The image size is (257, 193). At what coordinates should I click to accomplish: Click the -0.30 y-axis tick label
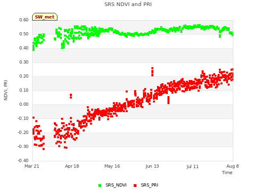point(23,146)
